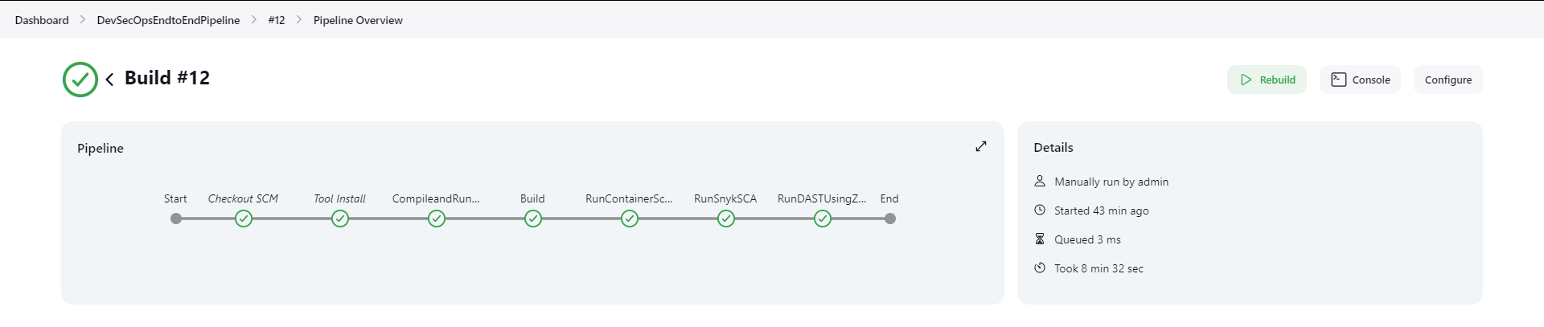Open the CompileandRun stage node
Image resolution: width=1544 pixels, height=327 pixels.
[x=437, y=219]
